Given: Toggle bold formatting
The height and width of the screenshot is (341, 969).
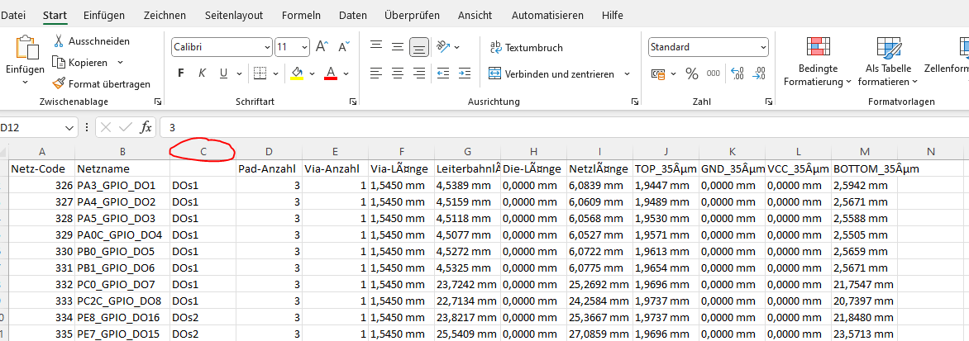Looking at the screenshot, I should coord(180,73).
